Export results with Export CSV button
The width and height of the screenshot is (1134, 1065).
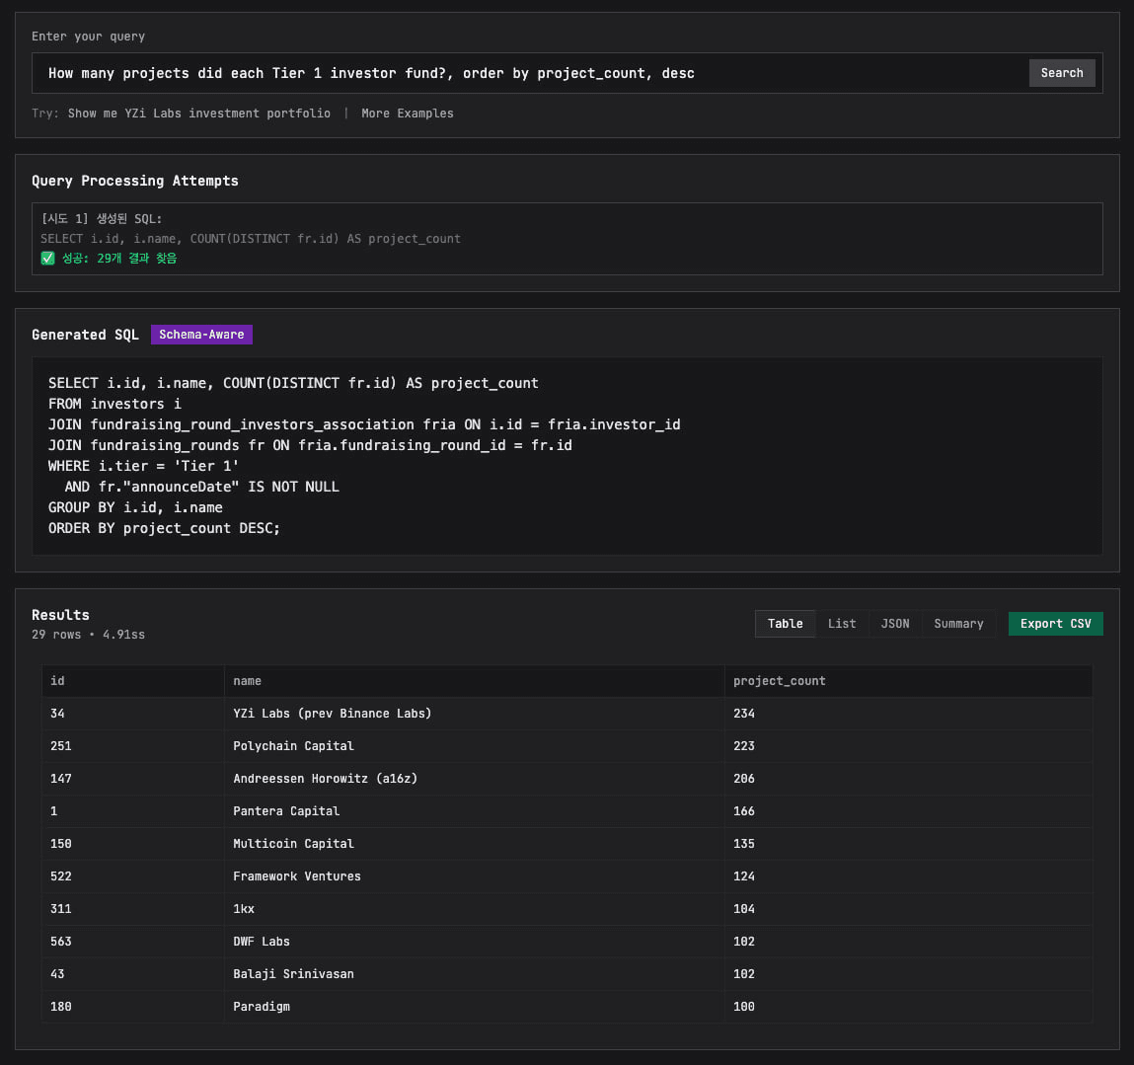[1055, 624]
